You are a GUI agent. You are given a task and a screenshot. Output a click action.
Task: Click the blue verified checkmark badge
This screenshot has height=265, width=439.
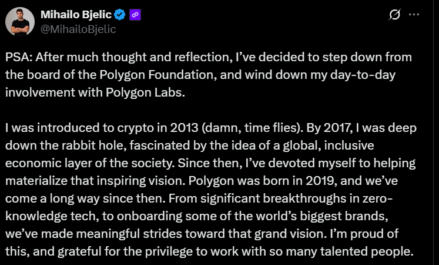[x=120, y=15]
